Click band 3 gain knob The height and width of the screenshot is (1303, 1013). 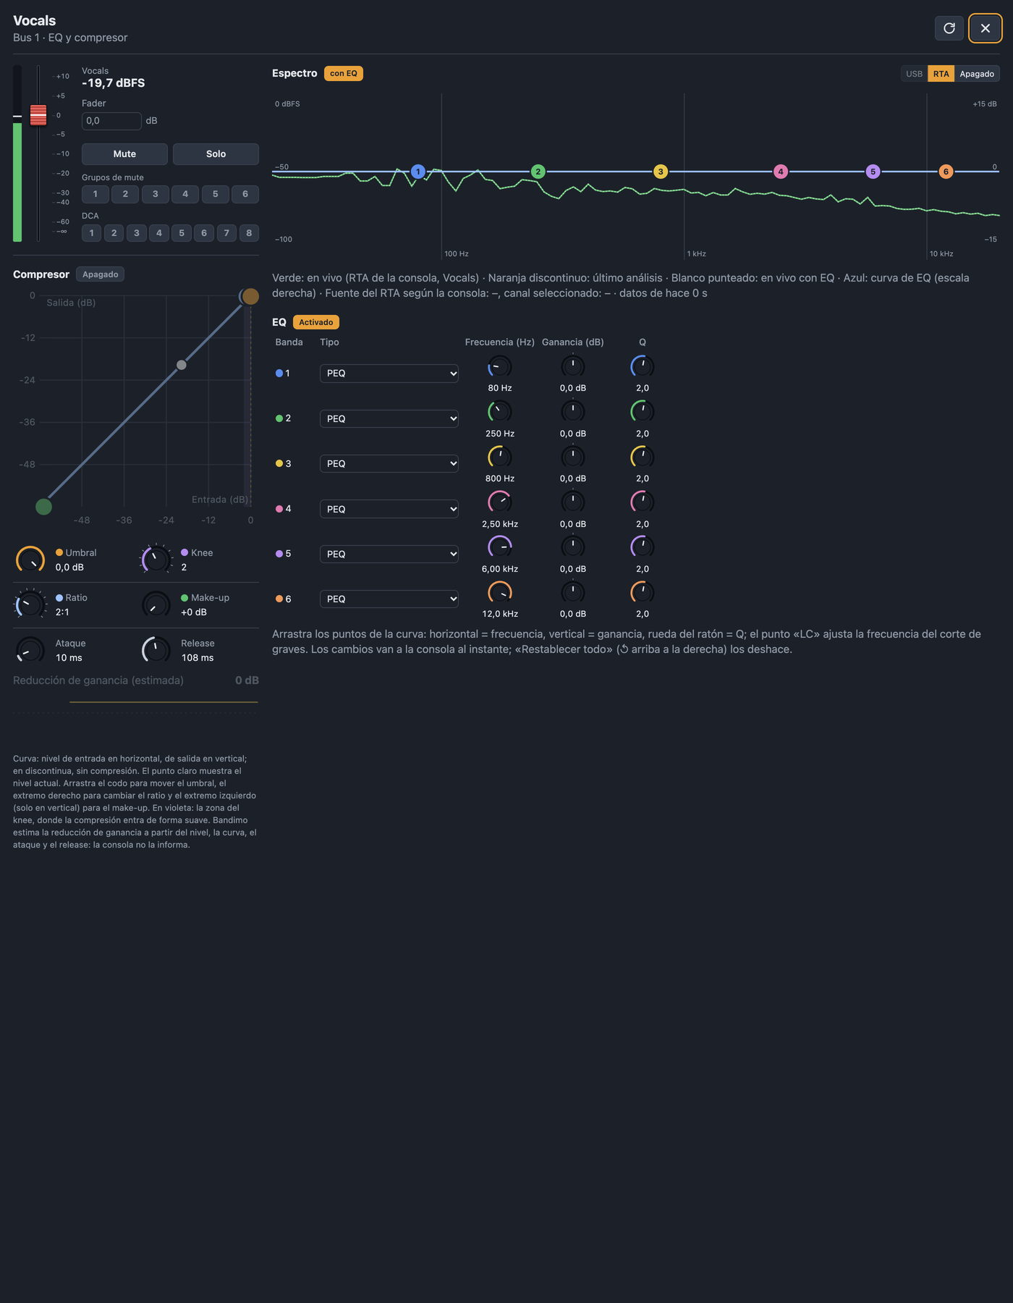pos(573,457)
